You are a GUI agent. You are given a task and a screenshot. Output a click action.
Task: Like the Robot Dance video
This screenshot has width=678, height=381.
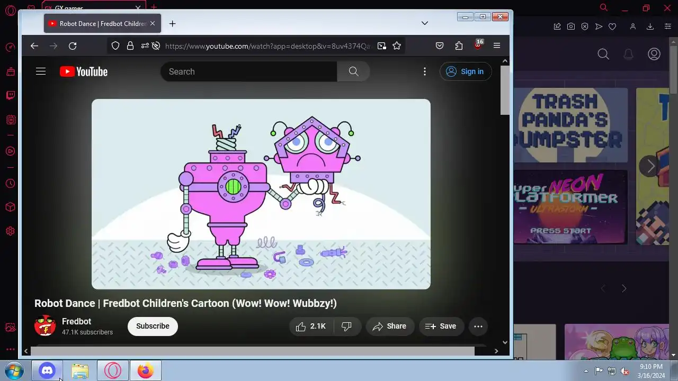(x=311, y=326)
